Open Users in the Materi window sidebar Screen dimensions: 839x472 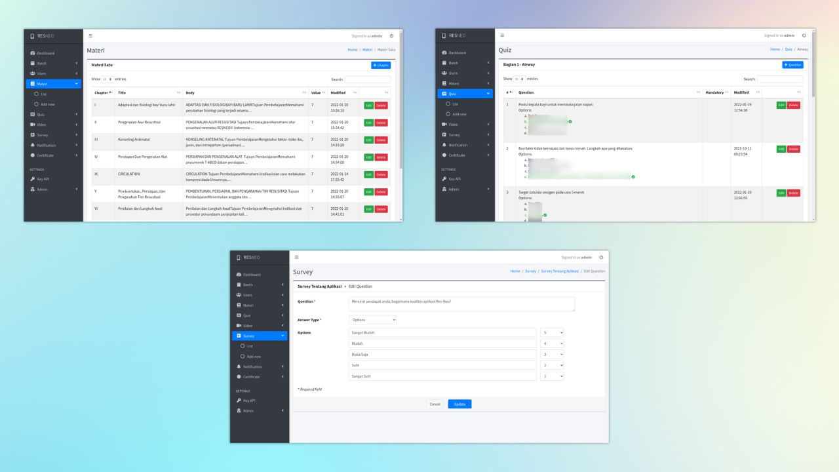41,73
